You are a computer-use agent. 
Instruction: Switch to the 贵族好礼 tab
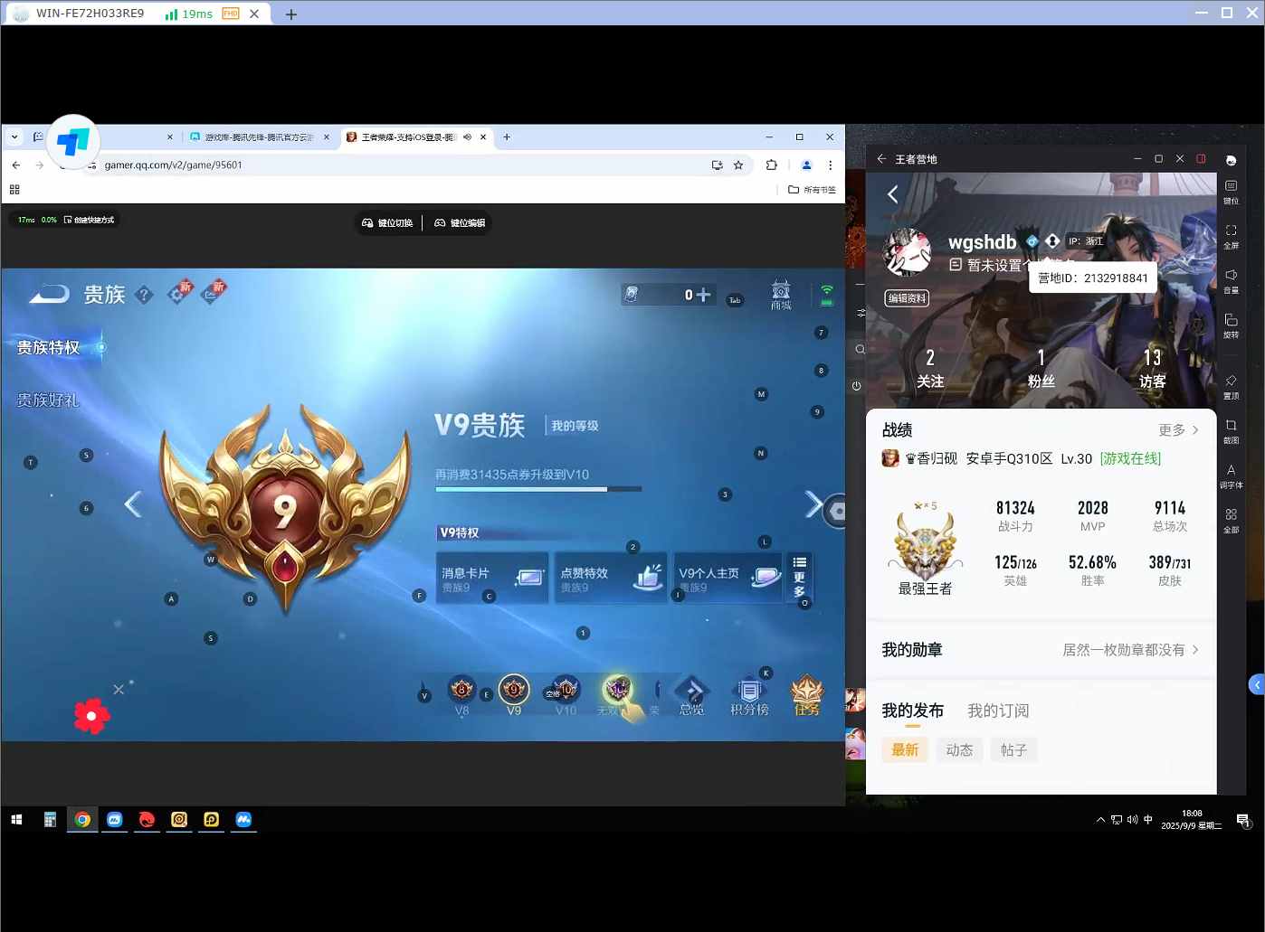click(x=49, y=400)
